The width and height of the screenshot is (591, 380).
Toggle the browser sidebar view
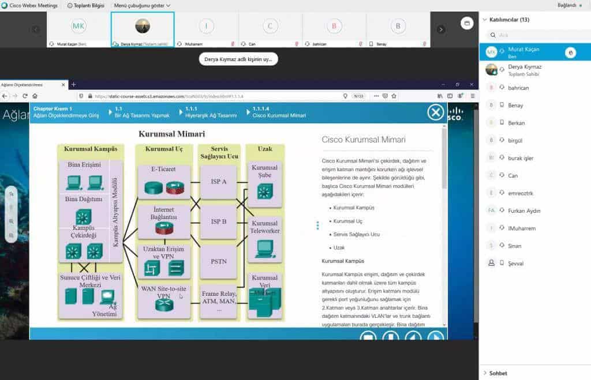[450, 96]
